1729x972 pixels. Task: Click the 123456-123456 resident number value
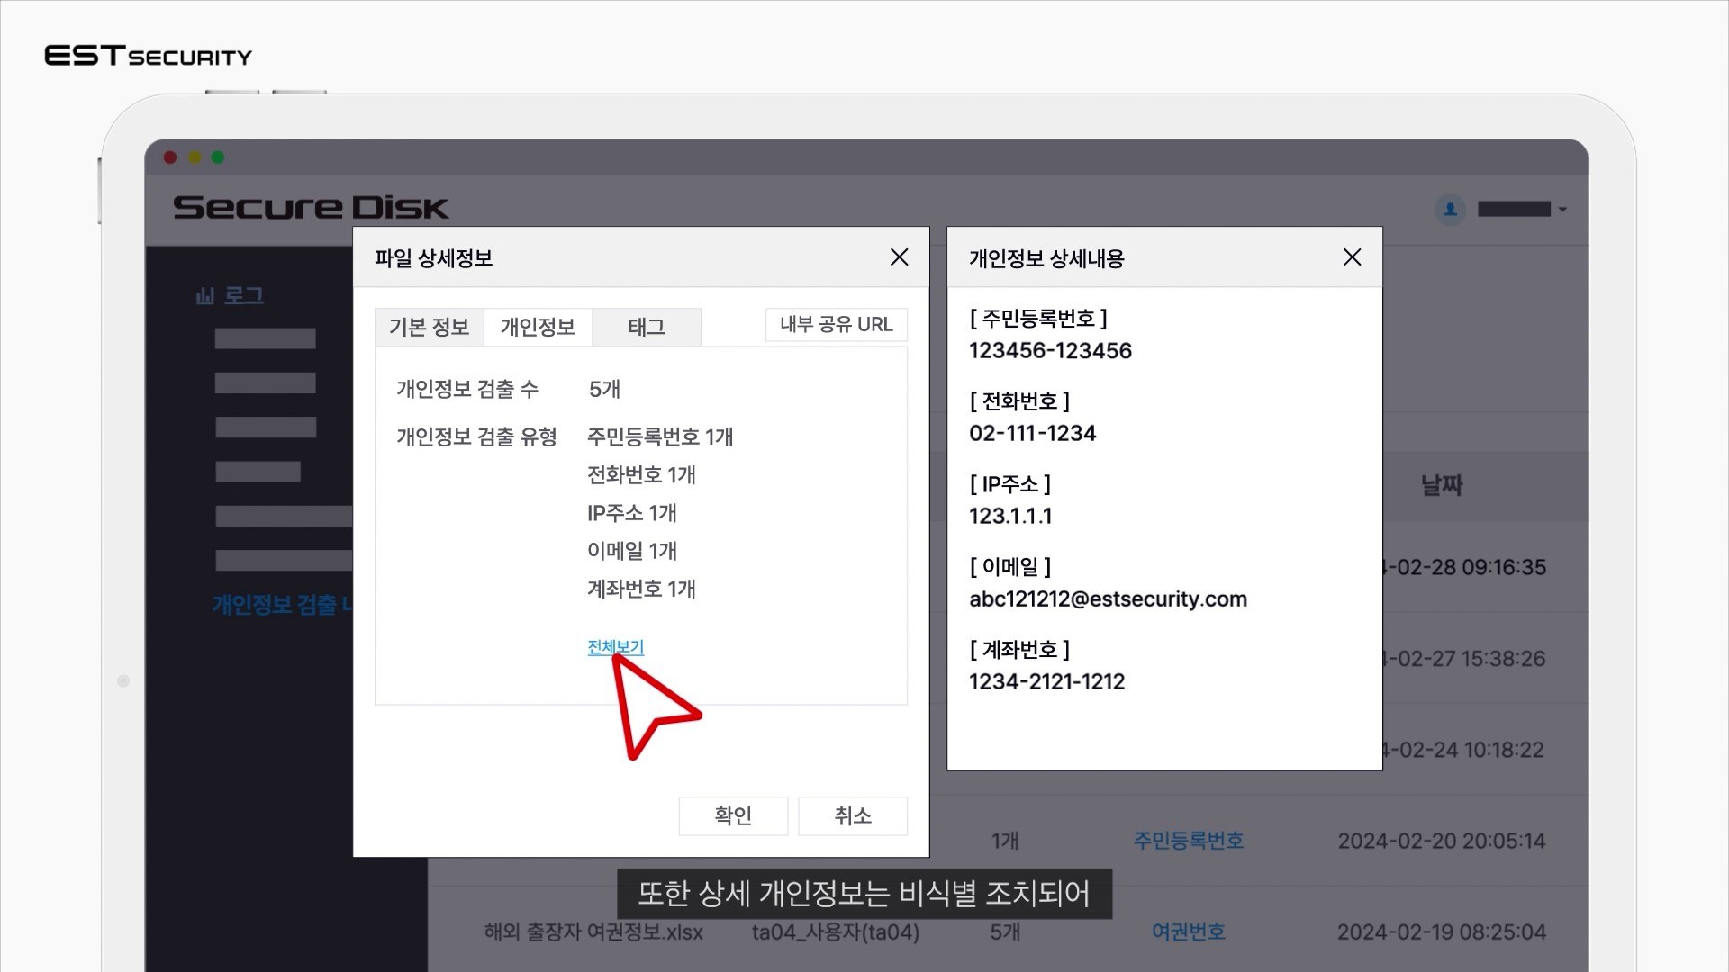click(x=1050, y=351)
